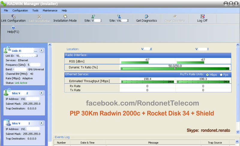
Task: Click the Location label
Action: (73, 49)
